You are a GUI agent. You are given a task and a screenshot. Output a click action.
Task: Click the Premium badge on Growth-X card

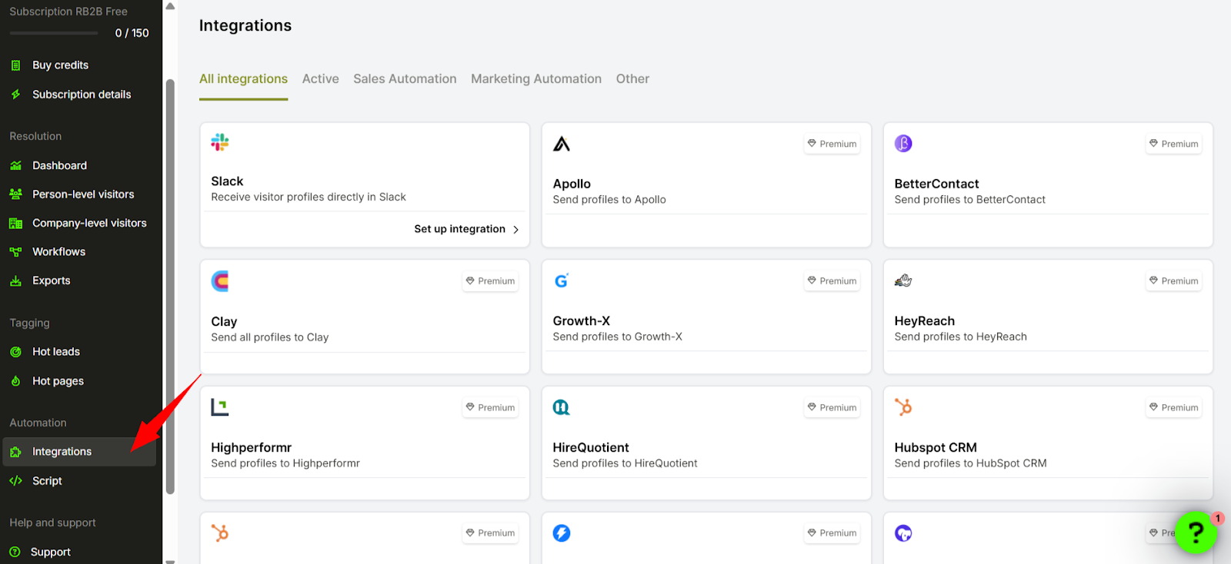832,281
